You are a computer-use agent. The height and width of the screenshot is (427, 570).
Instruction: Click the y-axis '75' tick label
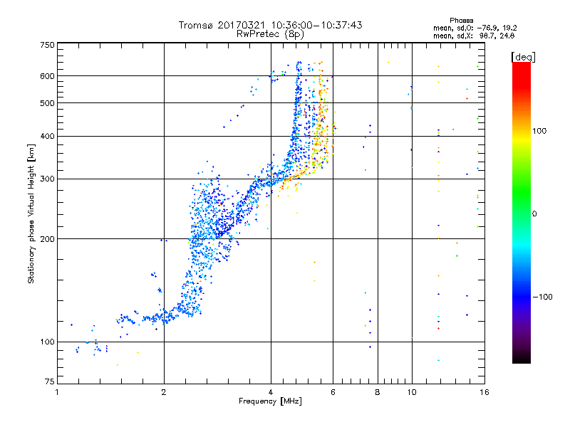click(x=50, y=381)
